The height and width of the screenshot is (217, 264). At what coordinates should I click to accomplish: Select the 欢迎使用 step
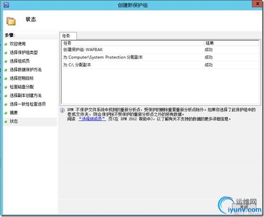pyautogui.click(x=17, y=44)
